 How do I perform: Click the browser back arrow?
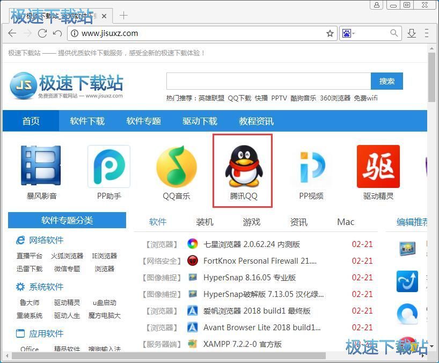(12, 33)
